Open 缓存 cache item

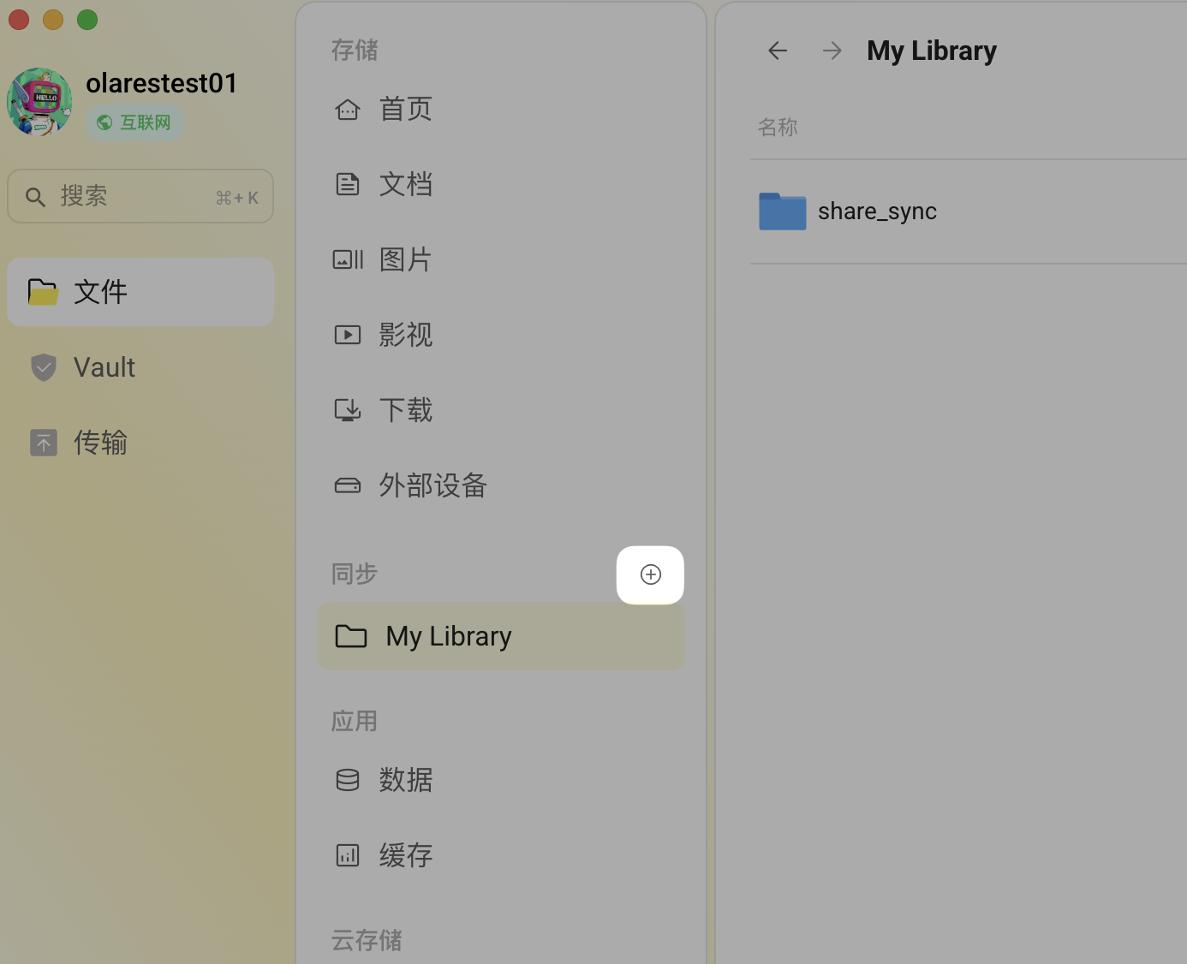pos(405,855)
